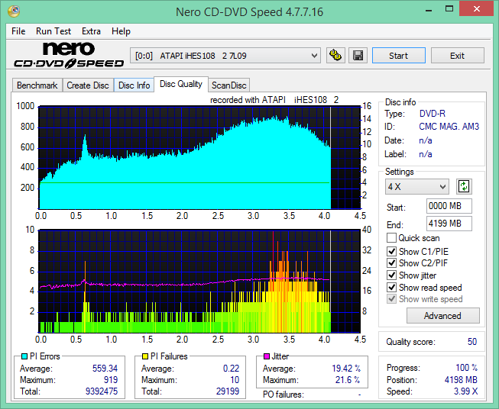
Task: Click the PO failures label
Action: (x=284, y=395)
